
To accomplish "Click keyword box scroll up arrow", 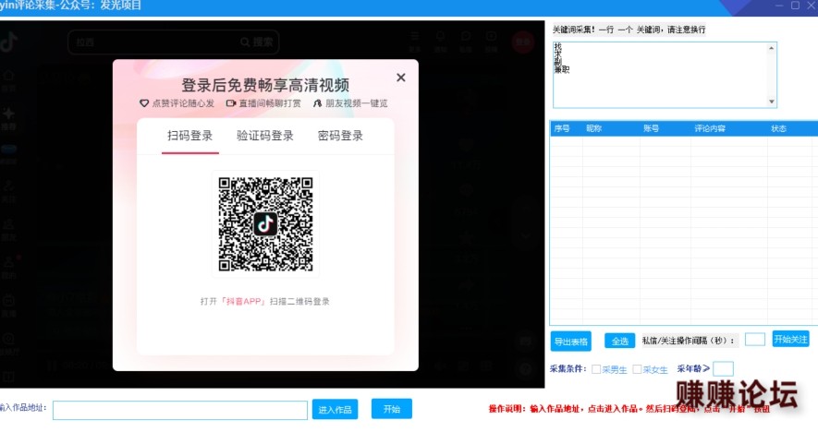I will pos(772,48).
